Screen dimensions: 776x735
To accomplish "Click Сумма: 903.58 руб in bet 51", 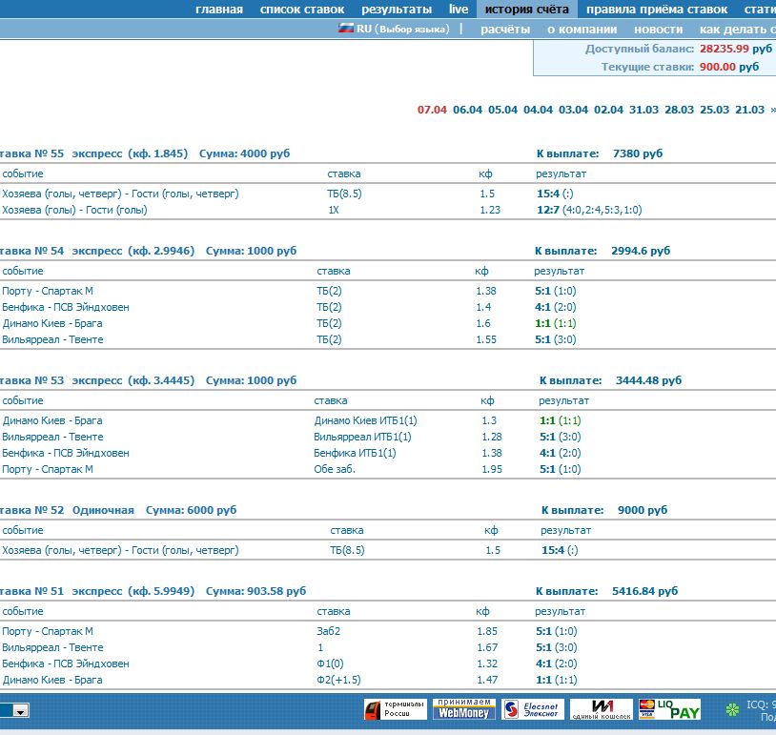I will [255, 591].
